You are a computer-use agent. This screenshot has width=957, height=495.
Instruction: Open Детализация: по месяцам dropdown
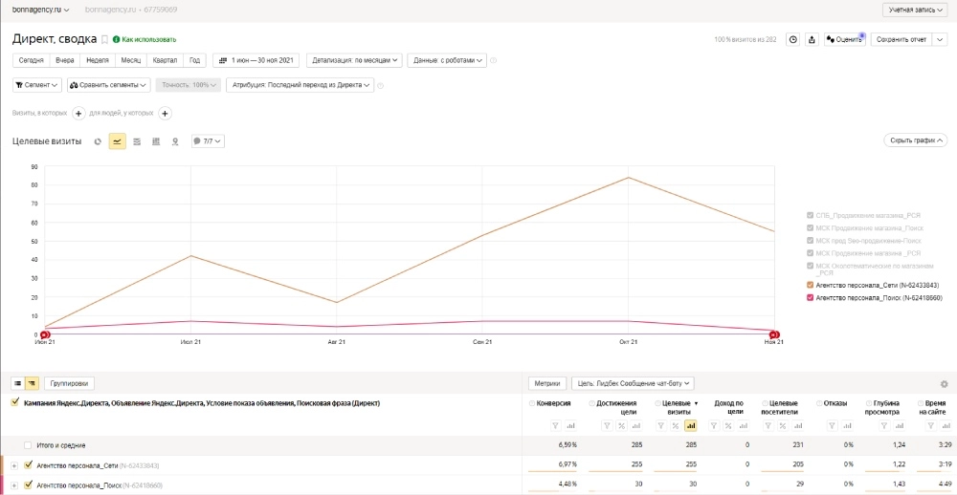click(x=354, y=60)
